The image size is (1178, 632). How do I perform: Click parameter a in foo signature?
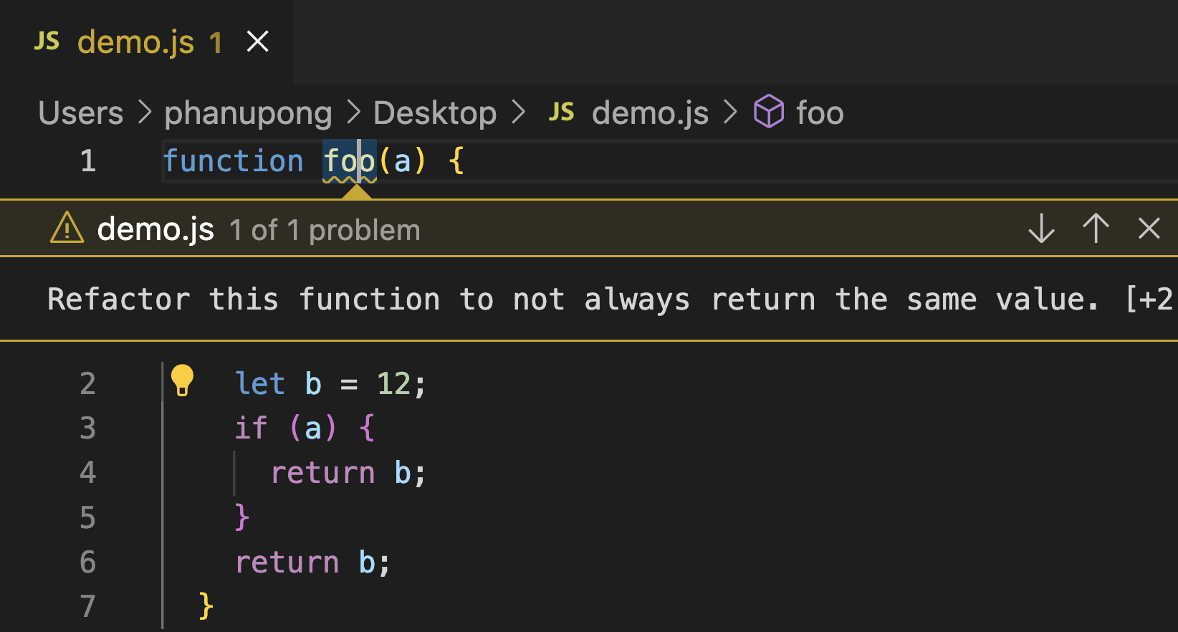coord(403,162)
